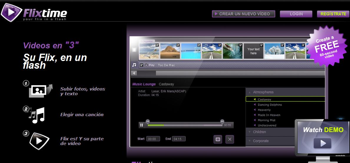This screenshot has height=163, width=350.
Task: Click CREAR UN NUEVO VÍDEO button
Action: coord(243,14)
